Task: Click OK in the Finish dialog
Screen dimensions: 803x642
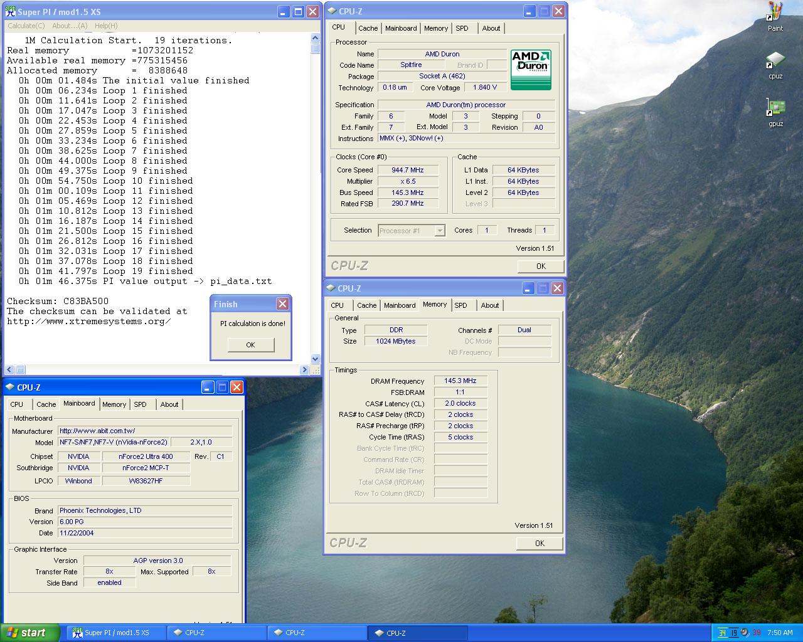Action: pyautogui.click(x=250, y=345)
